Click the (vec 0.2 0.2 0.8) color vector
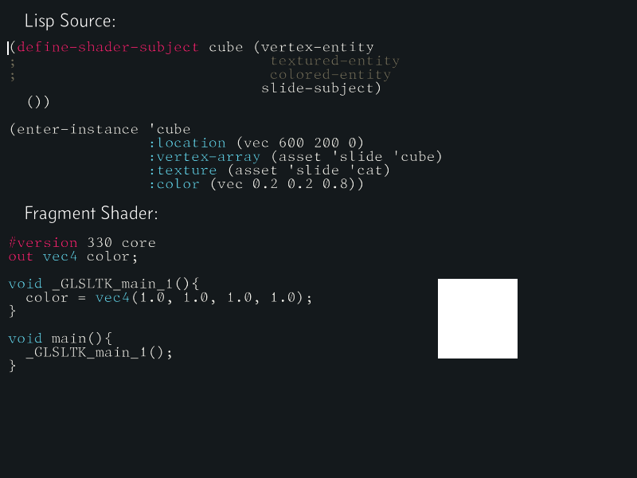Screen dimensions: 637x478 [x=283, y=184]
